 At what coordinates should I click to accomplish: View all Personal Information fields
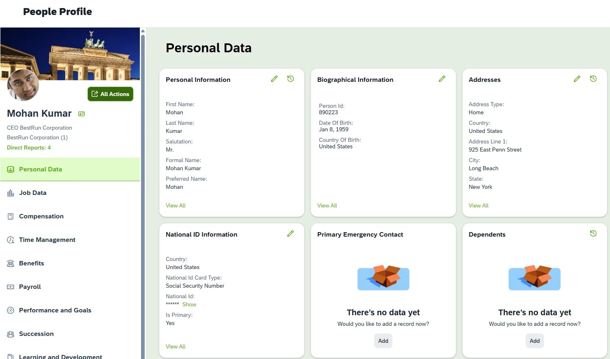(x=176, y=205)
